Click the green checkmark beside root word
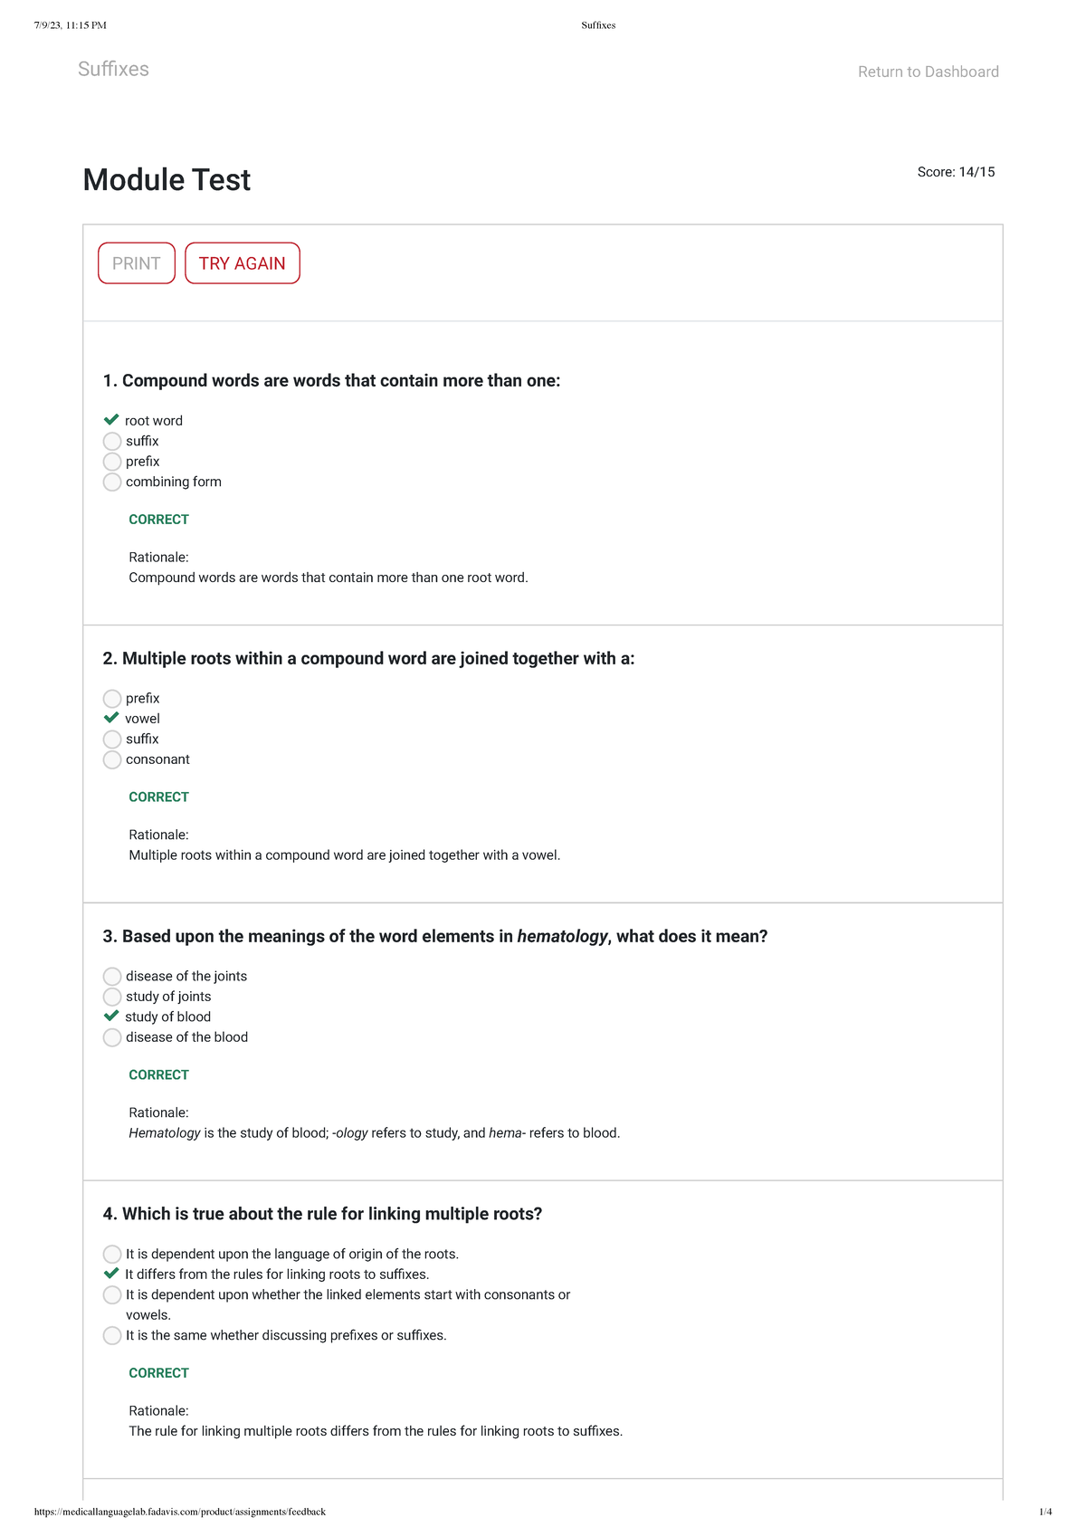Viewport: 1086px width, 1537px height. tap(112, 420)
